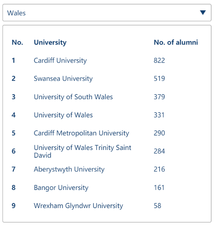Click alumni count 216
The height and width of the screenshot is (227, 214).
pyautogui.click(x=159, y=169)
